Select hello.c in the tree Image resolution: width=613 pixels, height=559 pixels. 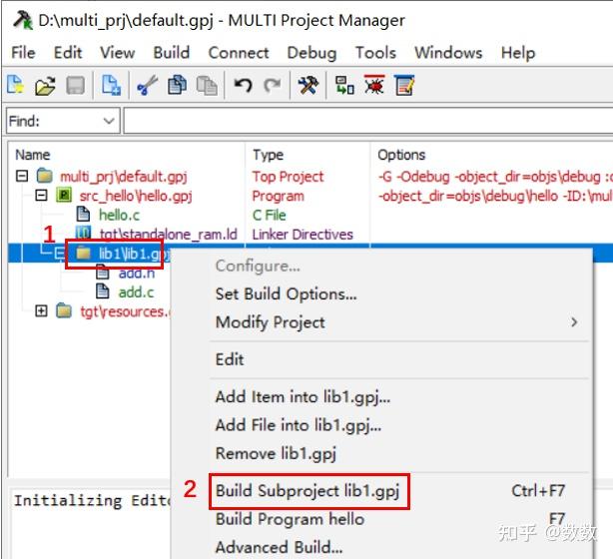pos(119,215)
